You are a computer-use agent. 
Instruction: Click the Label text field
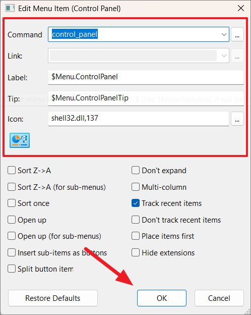coord(146,77)
